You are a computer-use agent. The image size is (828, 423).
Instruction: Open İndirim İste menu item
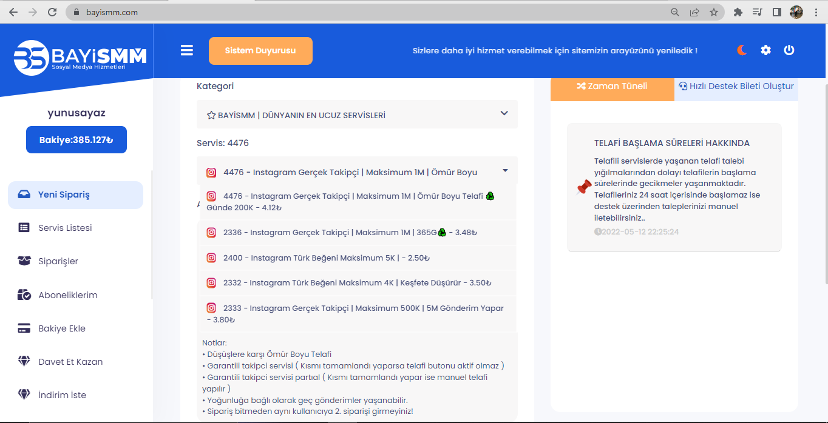[x=75, y=395]
